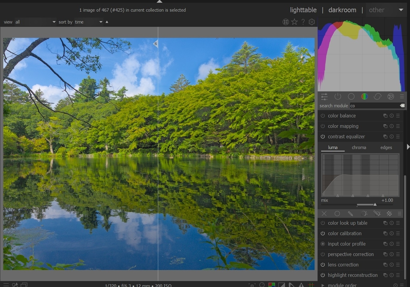The height and width of the screenshot is (287, 410).
Task: Reset contrast equalizer parameters
Action: (x=392, y=137)
